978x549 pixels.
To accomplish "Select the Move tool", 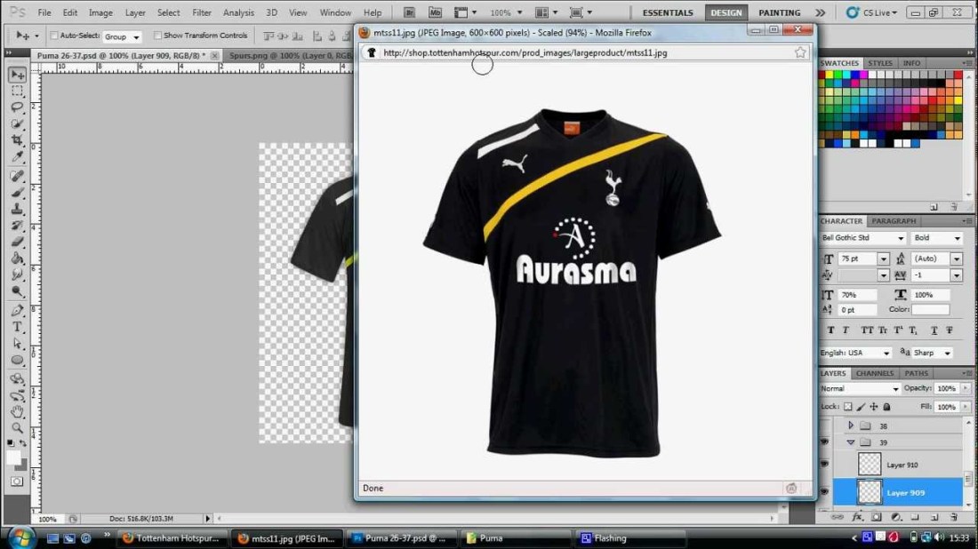I will click(x=16, y=75).
